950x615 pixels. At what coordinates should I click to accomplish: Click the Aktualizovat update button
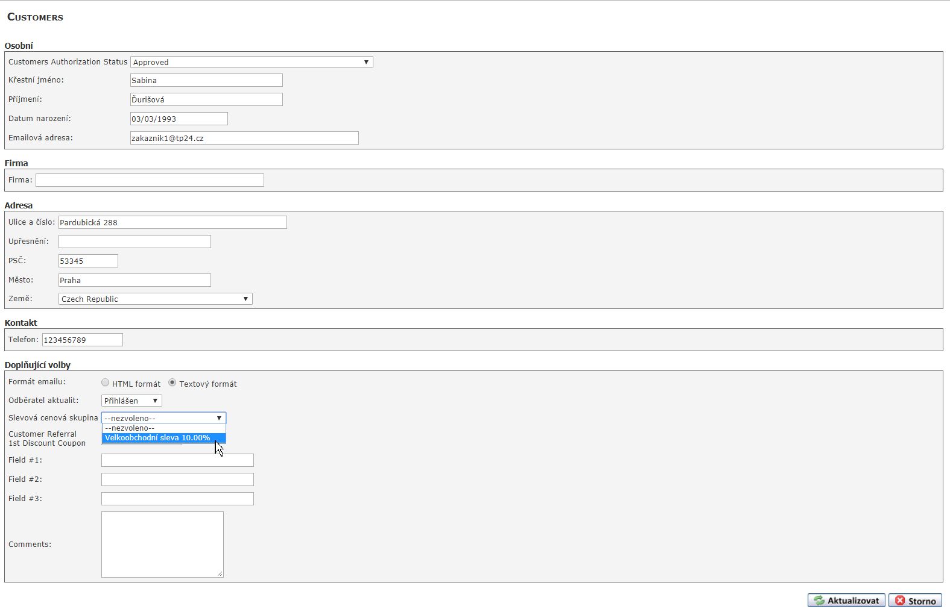[846, 601]
